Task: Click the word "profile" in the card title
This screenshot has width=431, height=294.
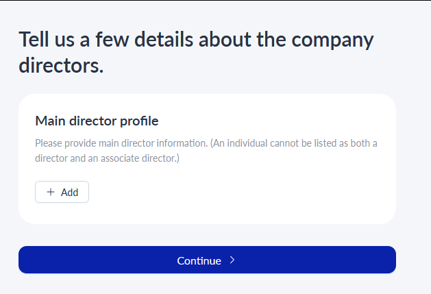Action: coord(139,121)
